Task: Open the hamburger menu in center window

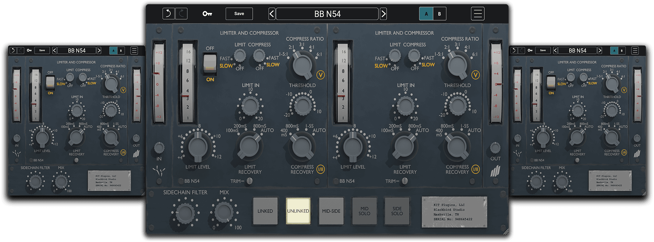Action: pyautogui.click(x=478, y=14)
